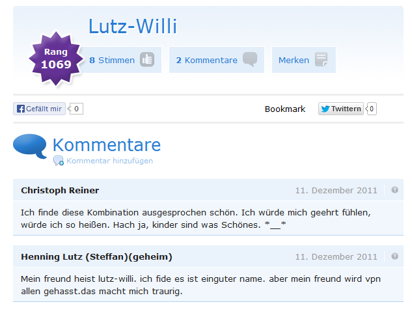Image resolution: width=412 pixels, height=315 pixels.
Task: Click the note icon beside Merken
Action: [x=321, y=59]
